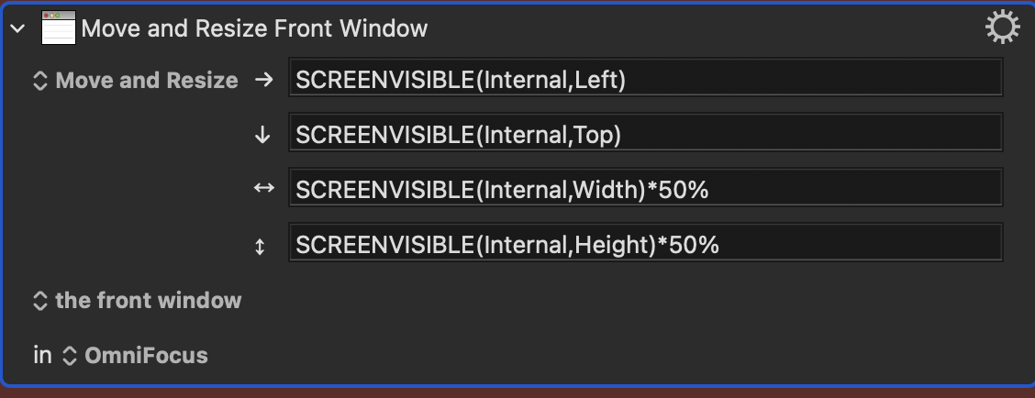Open the 'the front window' target dropdown
Image resolution: width=1035 pixels, height=398 pixels.
pos(148,300)
